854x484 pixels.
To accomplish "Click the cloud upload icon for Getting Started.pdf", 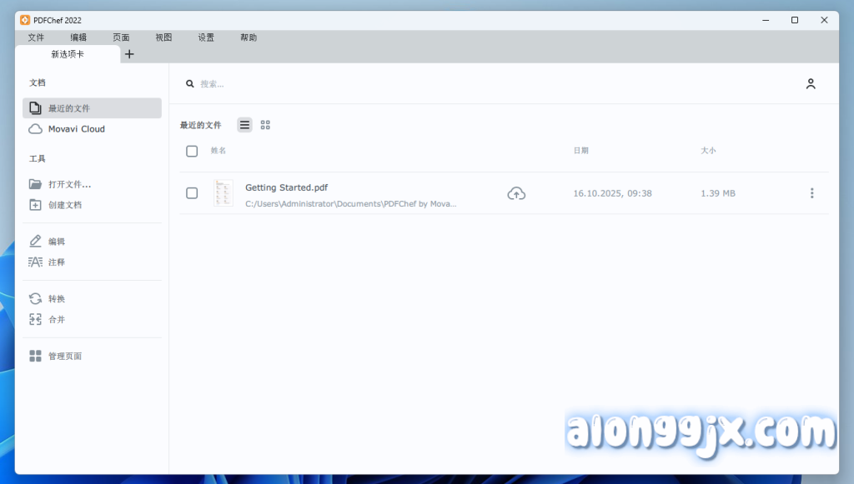I will tap(516, 193).
